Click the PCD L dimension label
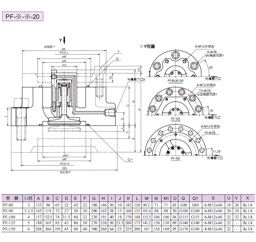 click(x=64, y=53)
